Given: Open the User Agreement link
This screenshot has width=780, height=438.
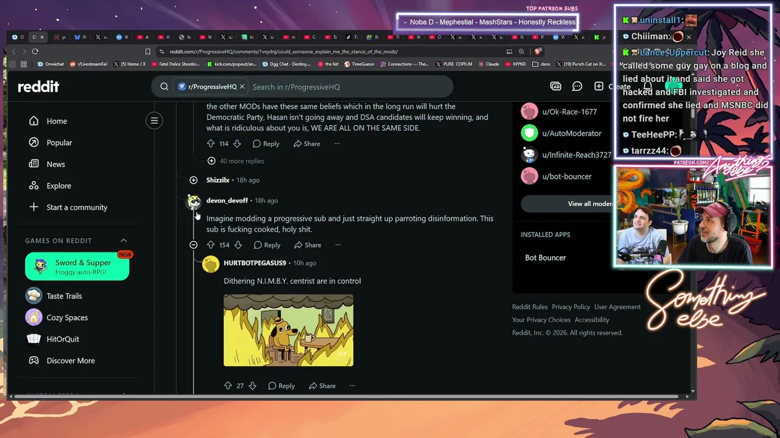Looking at the screenshot, I should (x=617, y=307).
